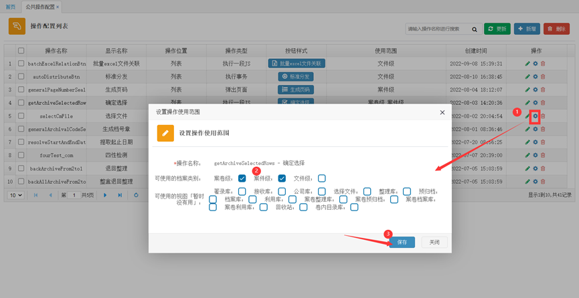Image resolution: width=579 pixels, height=298 pixels.
Task: Click trash icon in autoDistributeBtn row
Action: click(543, 77)
